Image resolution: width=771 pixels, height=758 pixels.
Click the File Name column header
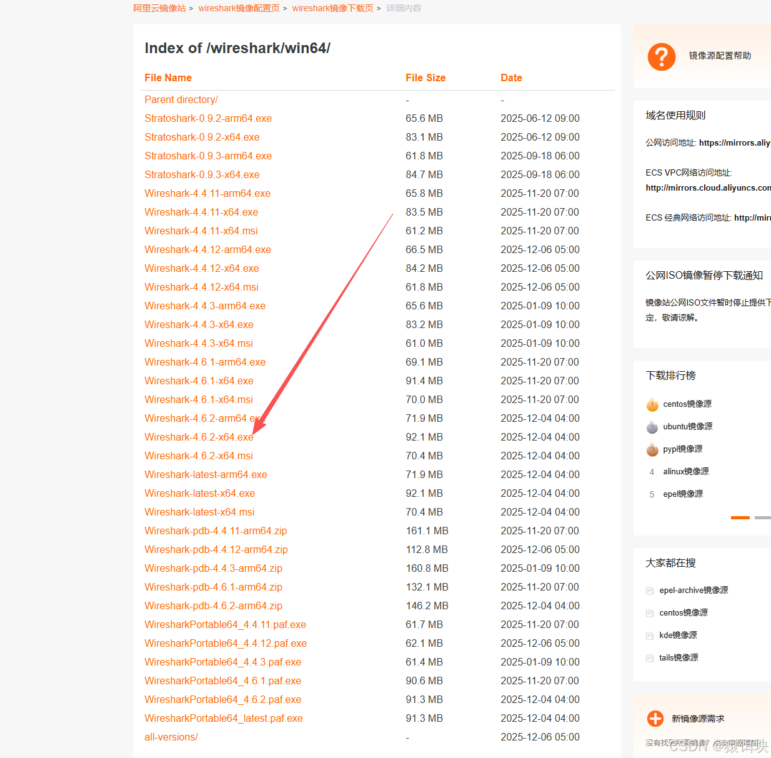168,77
